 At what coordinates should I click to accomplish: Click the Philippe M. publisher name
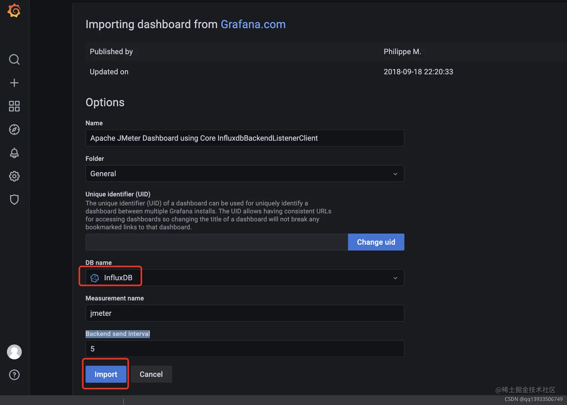pyautogui.click(x=402, y=52)
